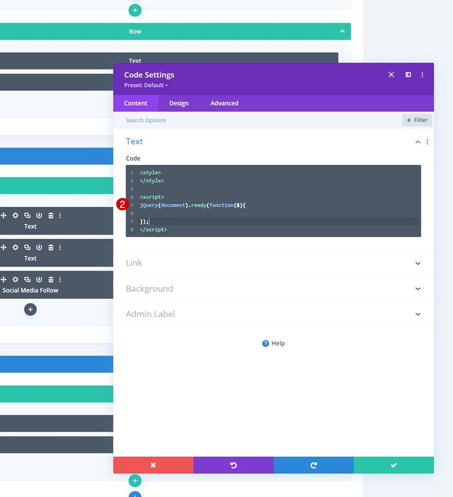
Task: Open more options on Social Media Follow
Action: [x=60, y=279]
